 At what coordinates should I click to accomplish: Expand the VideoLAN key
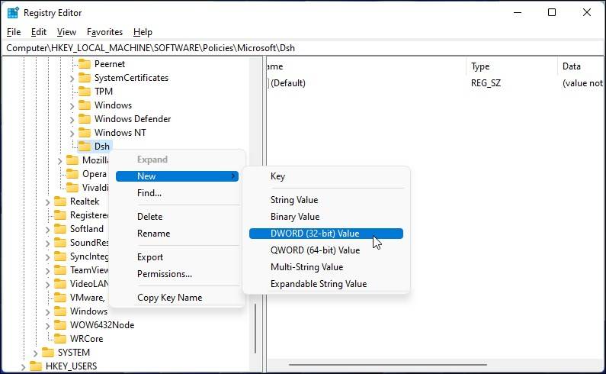(47, 284)
